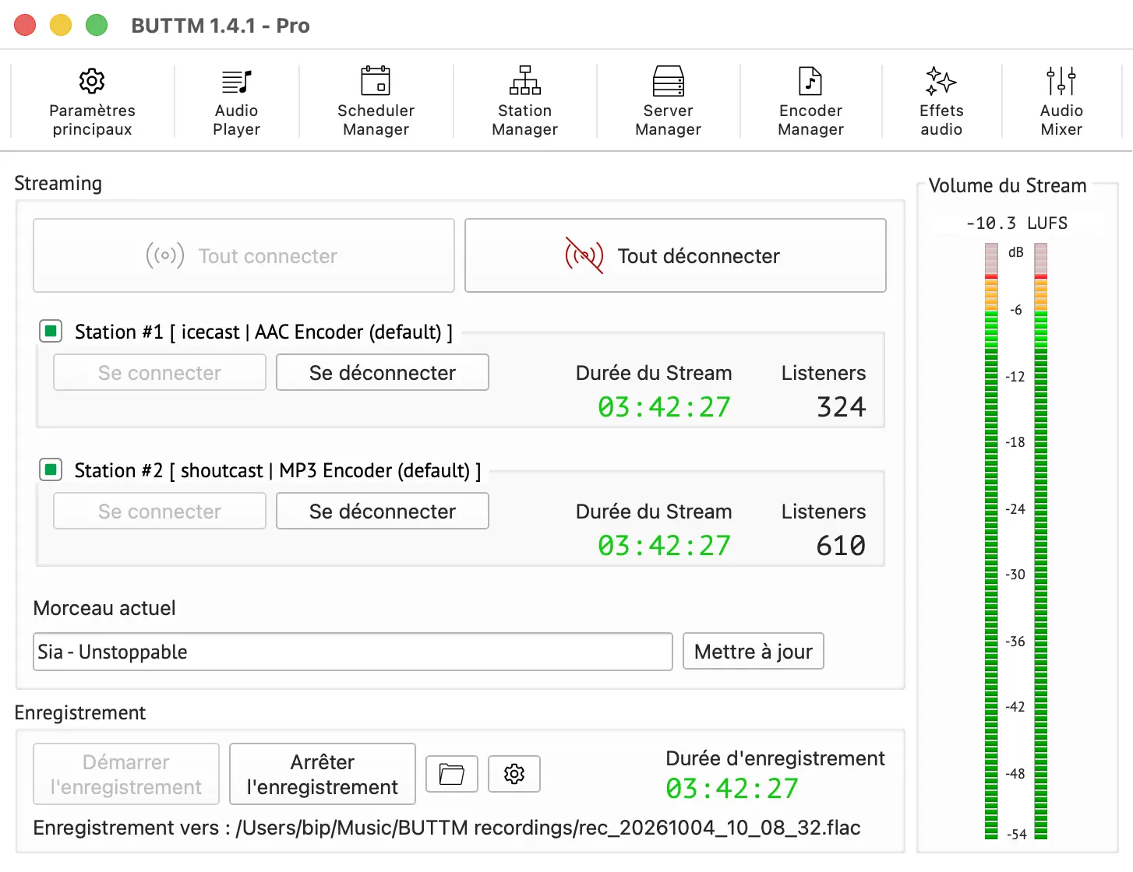Open Paramètres principaux gear icon
The height and width of the screenshot is (872, 1133).
point(92,81)
